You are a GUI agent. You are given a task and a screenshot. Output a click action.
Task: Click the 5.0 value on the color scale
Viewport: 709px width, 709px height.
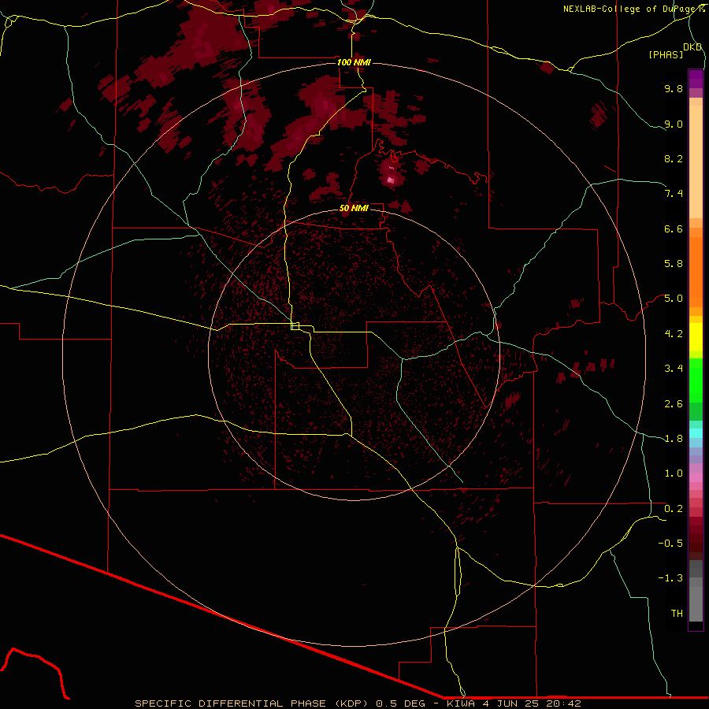[x=674, y=299]
